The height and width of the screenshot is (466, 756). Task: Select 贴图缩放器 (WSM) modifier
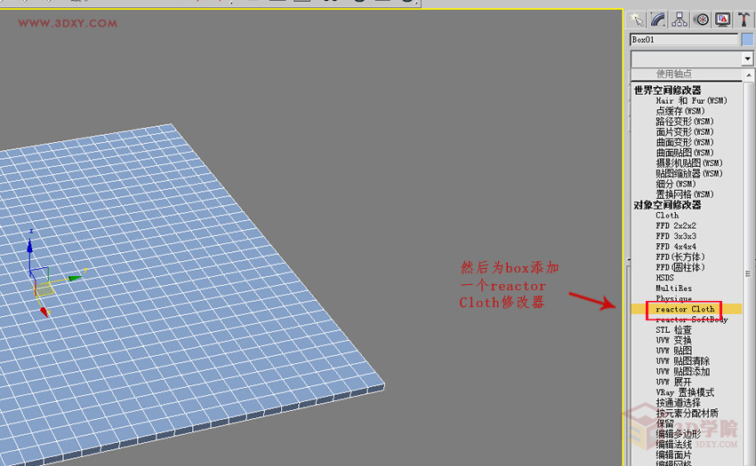click(689, 173)
